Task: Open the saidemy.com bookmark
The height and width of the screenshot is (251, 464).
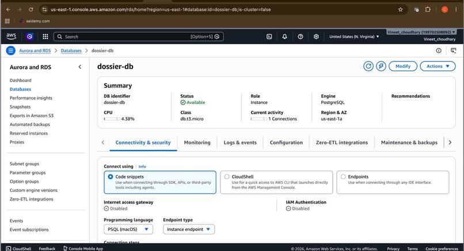Action: pos(35,21)
